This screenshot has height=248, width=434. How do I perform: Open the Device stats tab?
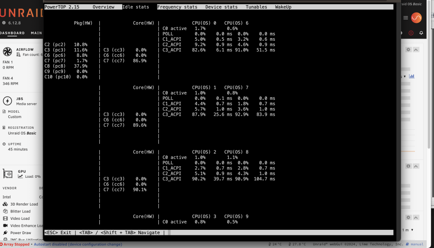[x=221, y=7]
